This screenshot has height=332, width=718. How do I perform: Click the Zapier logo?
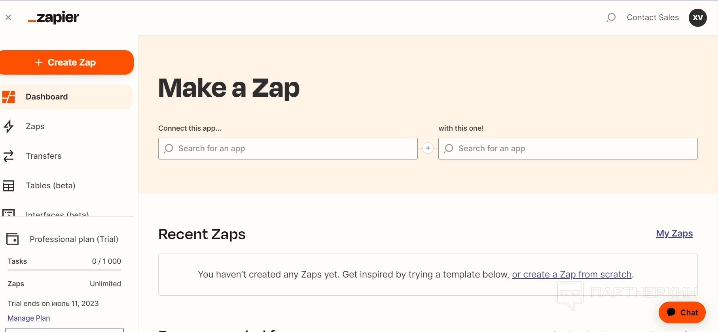pyautogui.click(x=54, y=18)
